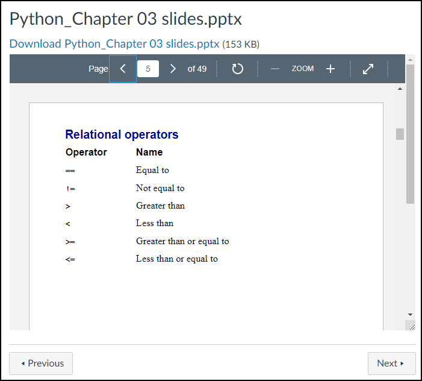Image resolution: width=422 pixels, height=381 pixels.
Task: Go to previous page with left chevron
Action: coord(123,69)
